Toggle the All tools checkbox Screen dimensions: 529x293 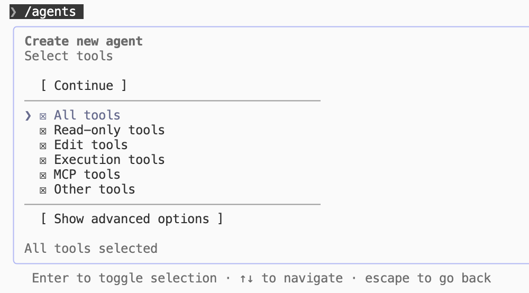43,116
